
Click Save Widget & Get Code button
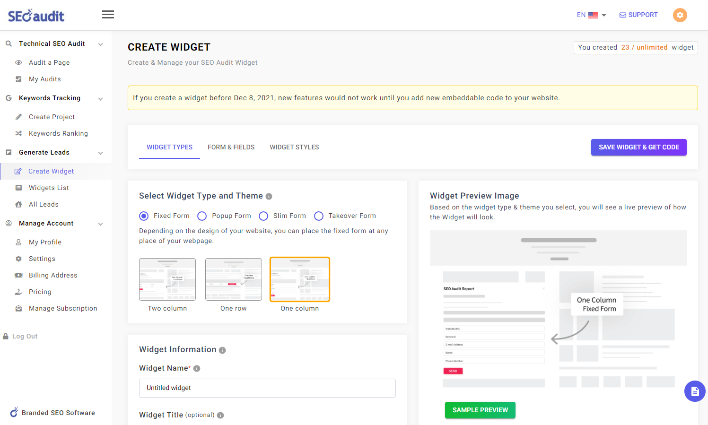[x=638, y=147]
